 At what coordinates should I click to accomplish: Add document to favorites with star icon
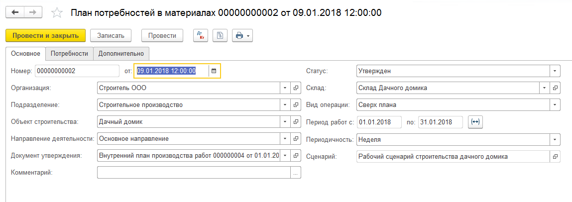[x=57, y=13]
